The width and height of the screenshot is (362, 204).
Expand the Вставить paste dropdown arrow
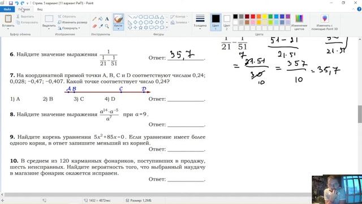point(8,29)
